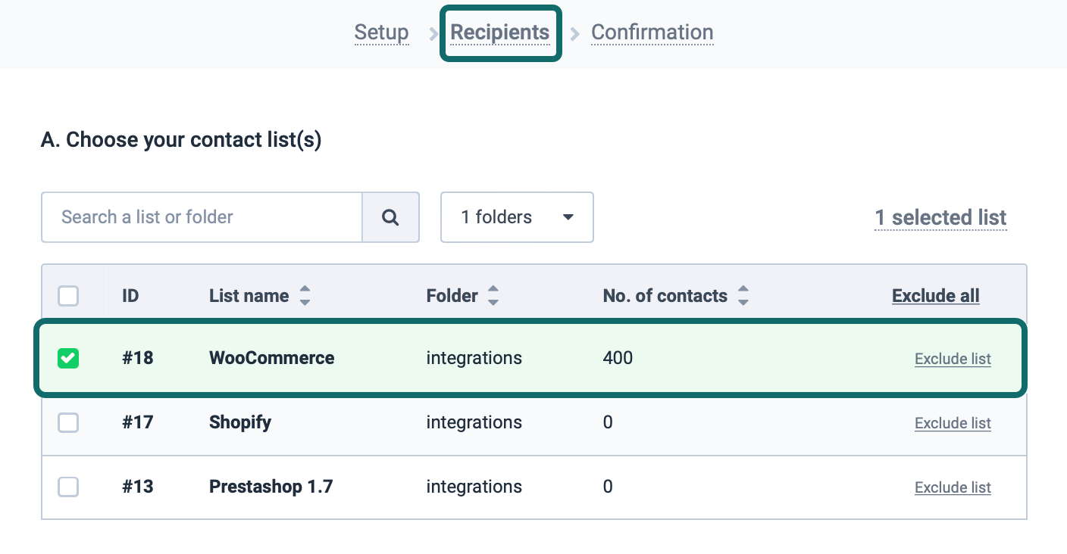This screenshot has width=1067, height=554.
Task: Click the search magnifier button
Action: [x=390, y=217]
